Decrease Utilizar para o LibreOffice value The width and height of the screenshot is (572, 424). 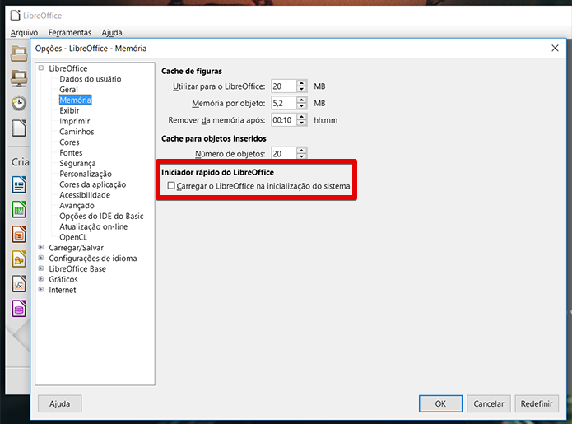point(302,90)
